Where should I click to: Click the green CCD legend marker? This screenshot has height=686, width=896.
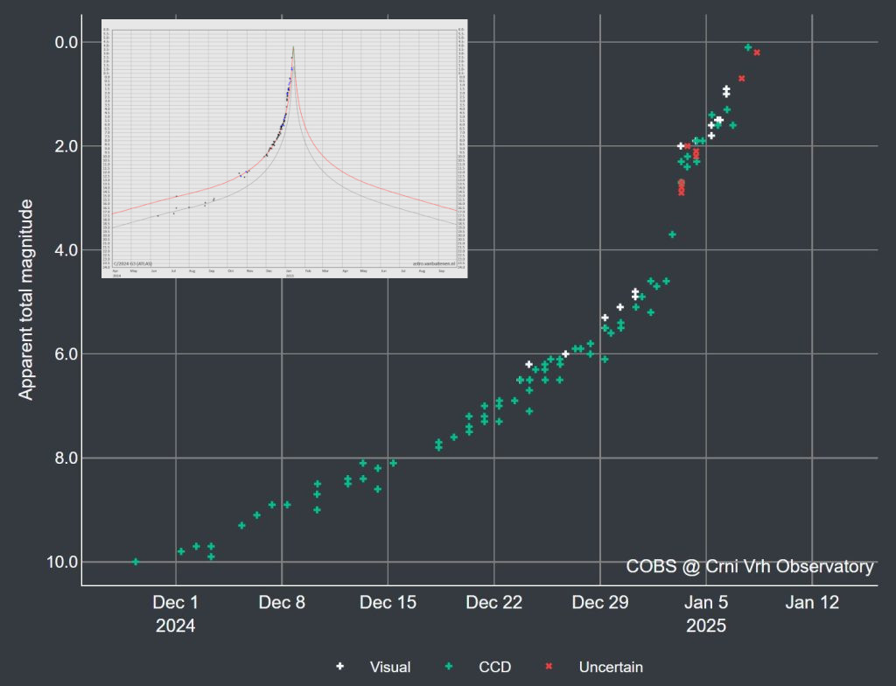(449, 666)
